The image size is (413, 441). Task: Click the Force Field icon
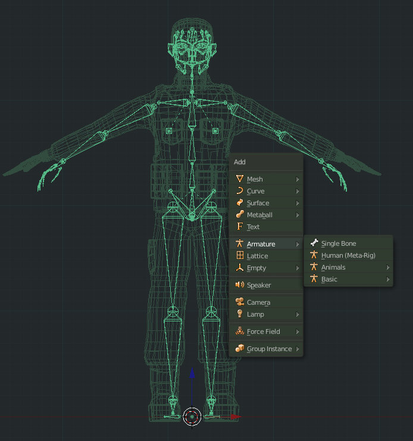point(240,331)
